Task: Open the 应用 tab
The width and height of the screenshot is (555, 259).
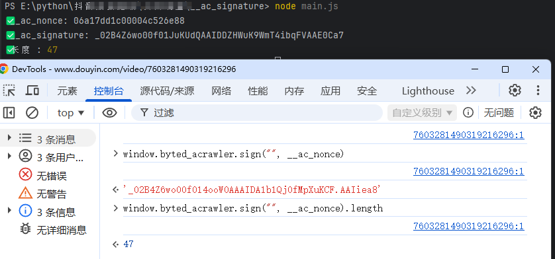Action: point(330,91)
